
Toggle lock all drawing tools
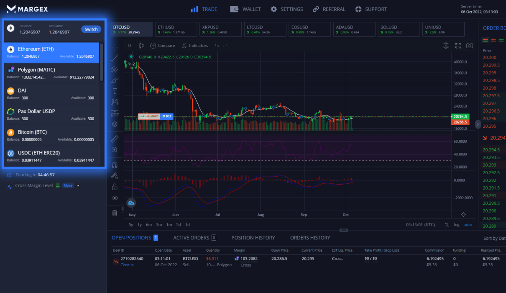tap(115, 187)
